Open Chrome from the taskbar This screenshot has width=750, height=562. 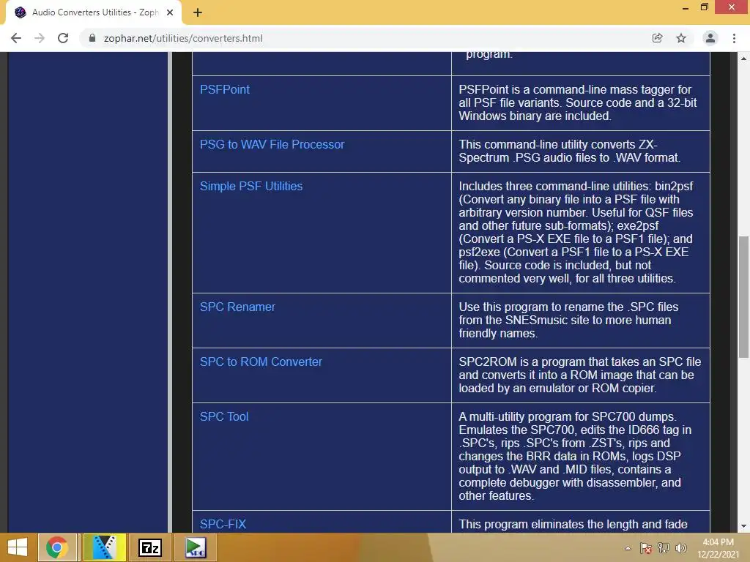pyautogui.click(x=57, y=547)
